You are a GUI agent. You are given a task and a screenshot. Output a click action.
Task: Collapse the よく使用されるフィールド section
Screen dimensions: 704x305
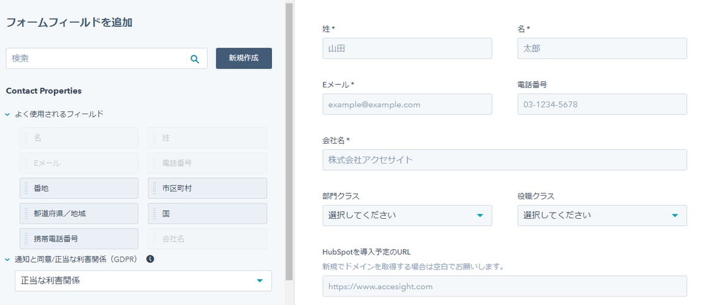8,114
